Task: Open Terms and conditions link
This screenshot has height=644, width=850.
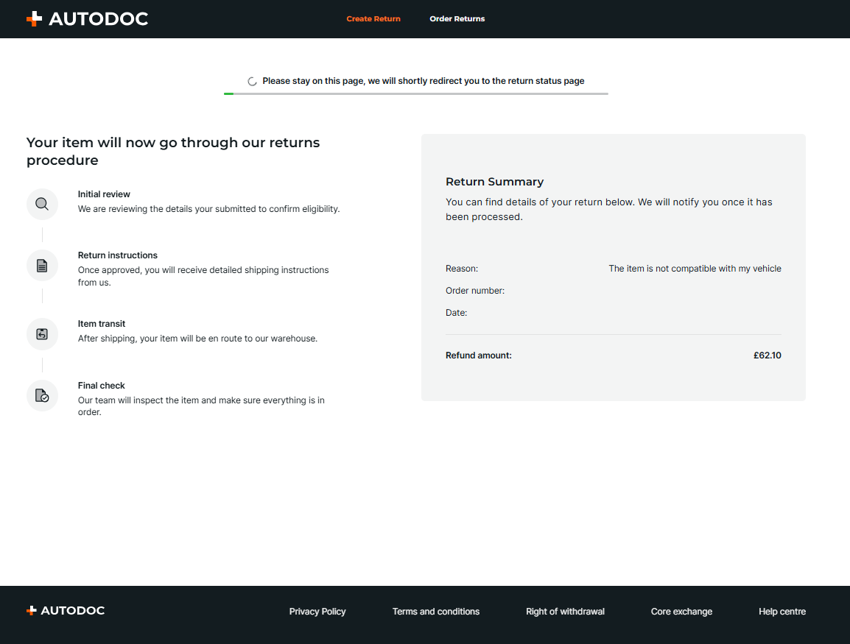Action: tap(436, 612)
